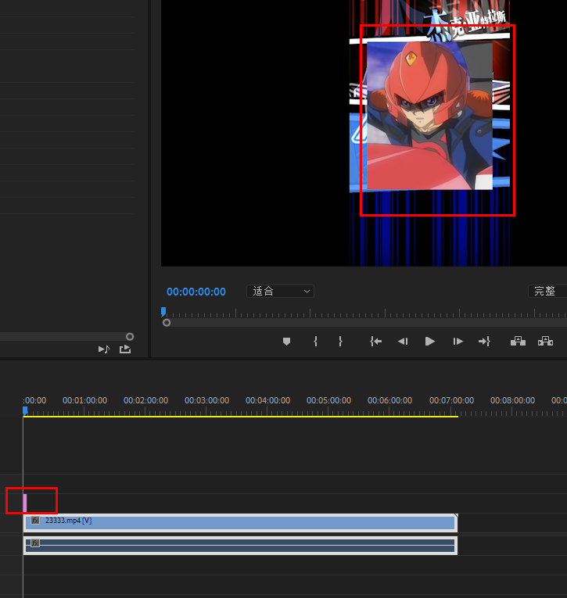The height and width of the screenshot is (598, 567).
Task: Open the 完整 playback resolution dropdown
Action: (547, 292)
